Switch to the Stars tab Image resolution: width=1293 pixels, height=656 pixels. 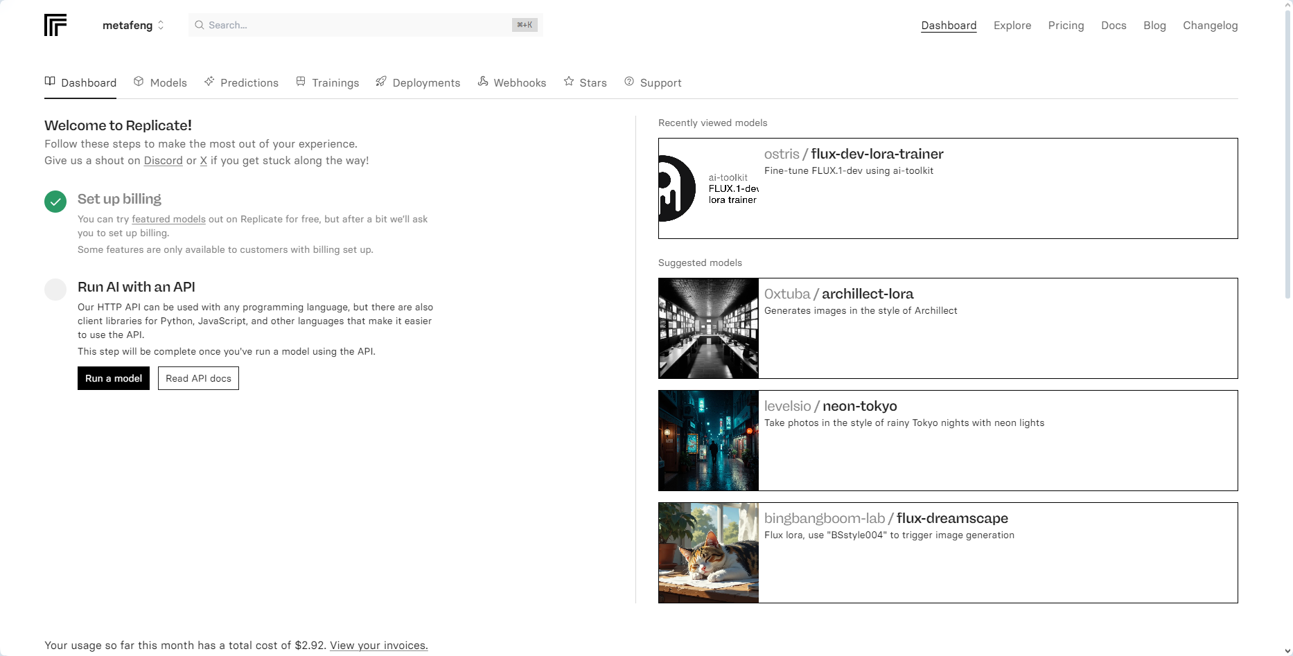coord(585,82)
